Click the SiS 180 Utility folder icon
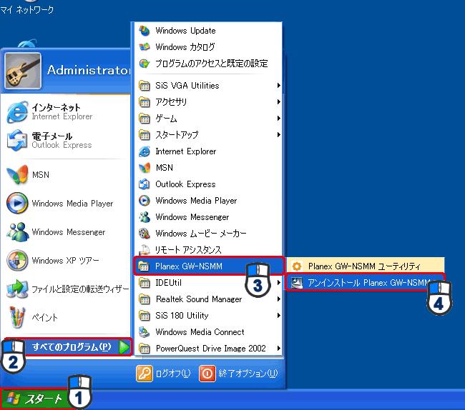Viewport: 465px width, 410px height. (x=145, y=316)
